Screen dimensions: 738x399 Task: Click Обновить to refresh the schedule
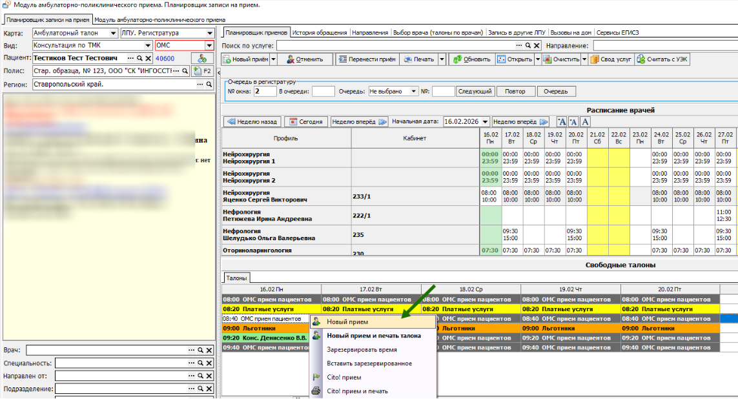click(472, 59)
